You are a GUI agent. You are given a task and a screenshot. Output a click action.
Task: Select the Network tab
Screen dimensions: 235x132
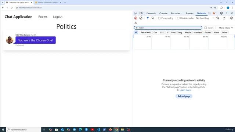202,13
